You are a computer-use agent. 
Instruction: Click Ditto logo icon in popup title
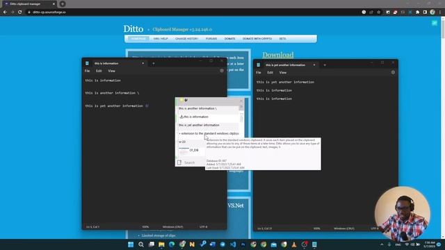point(186,100)
